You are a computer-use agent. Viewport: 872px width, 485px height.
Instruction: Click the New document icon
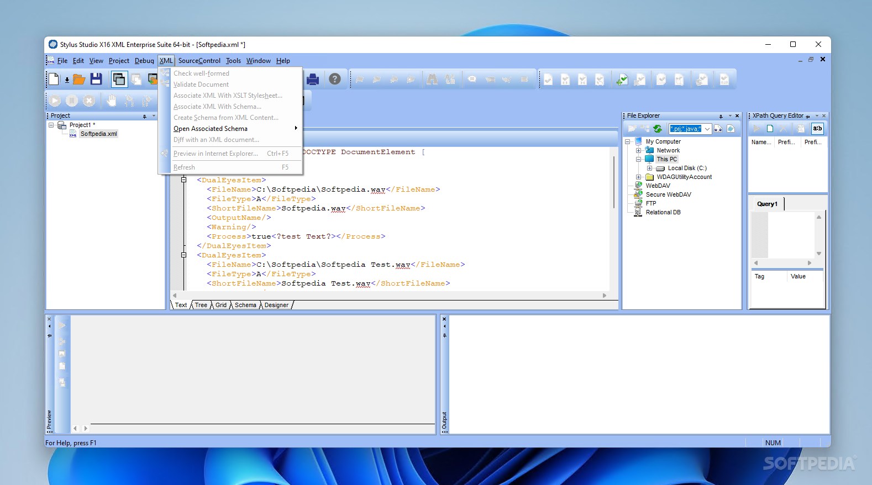coord(54,79)
